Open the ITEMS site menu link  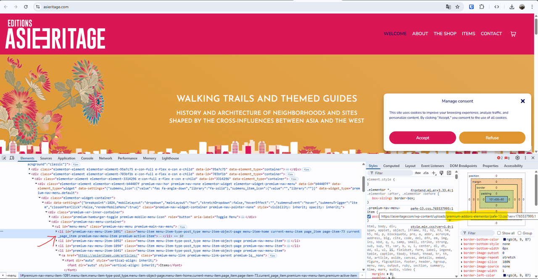pos(468,34)
